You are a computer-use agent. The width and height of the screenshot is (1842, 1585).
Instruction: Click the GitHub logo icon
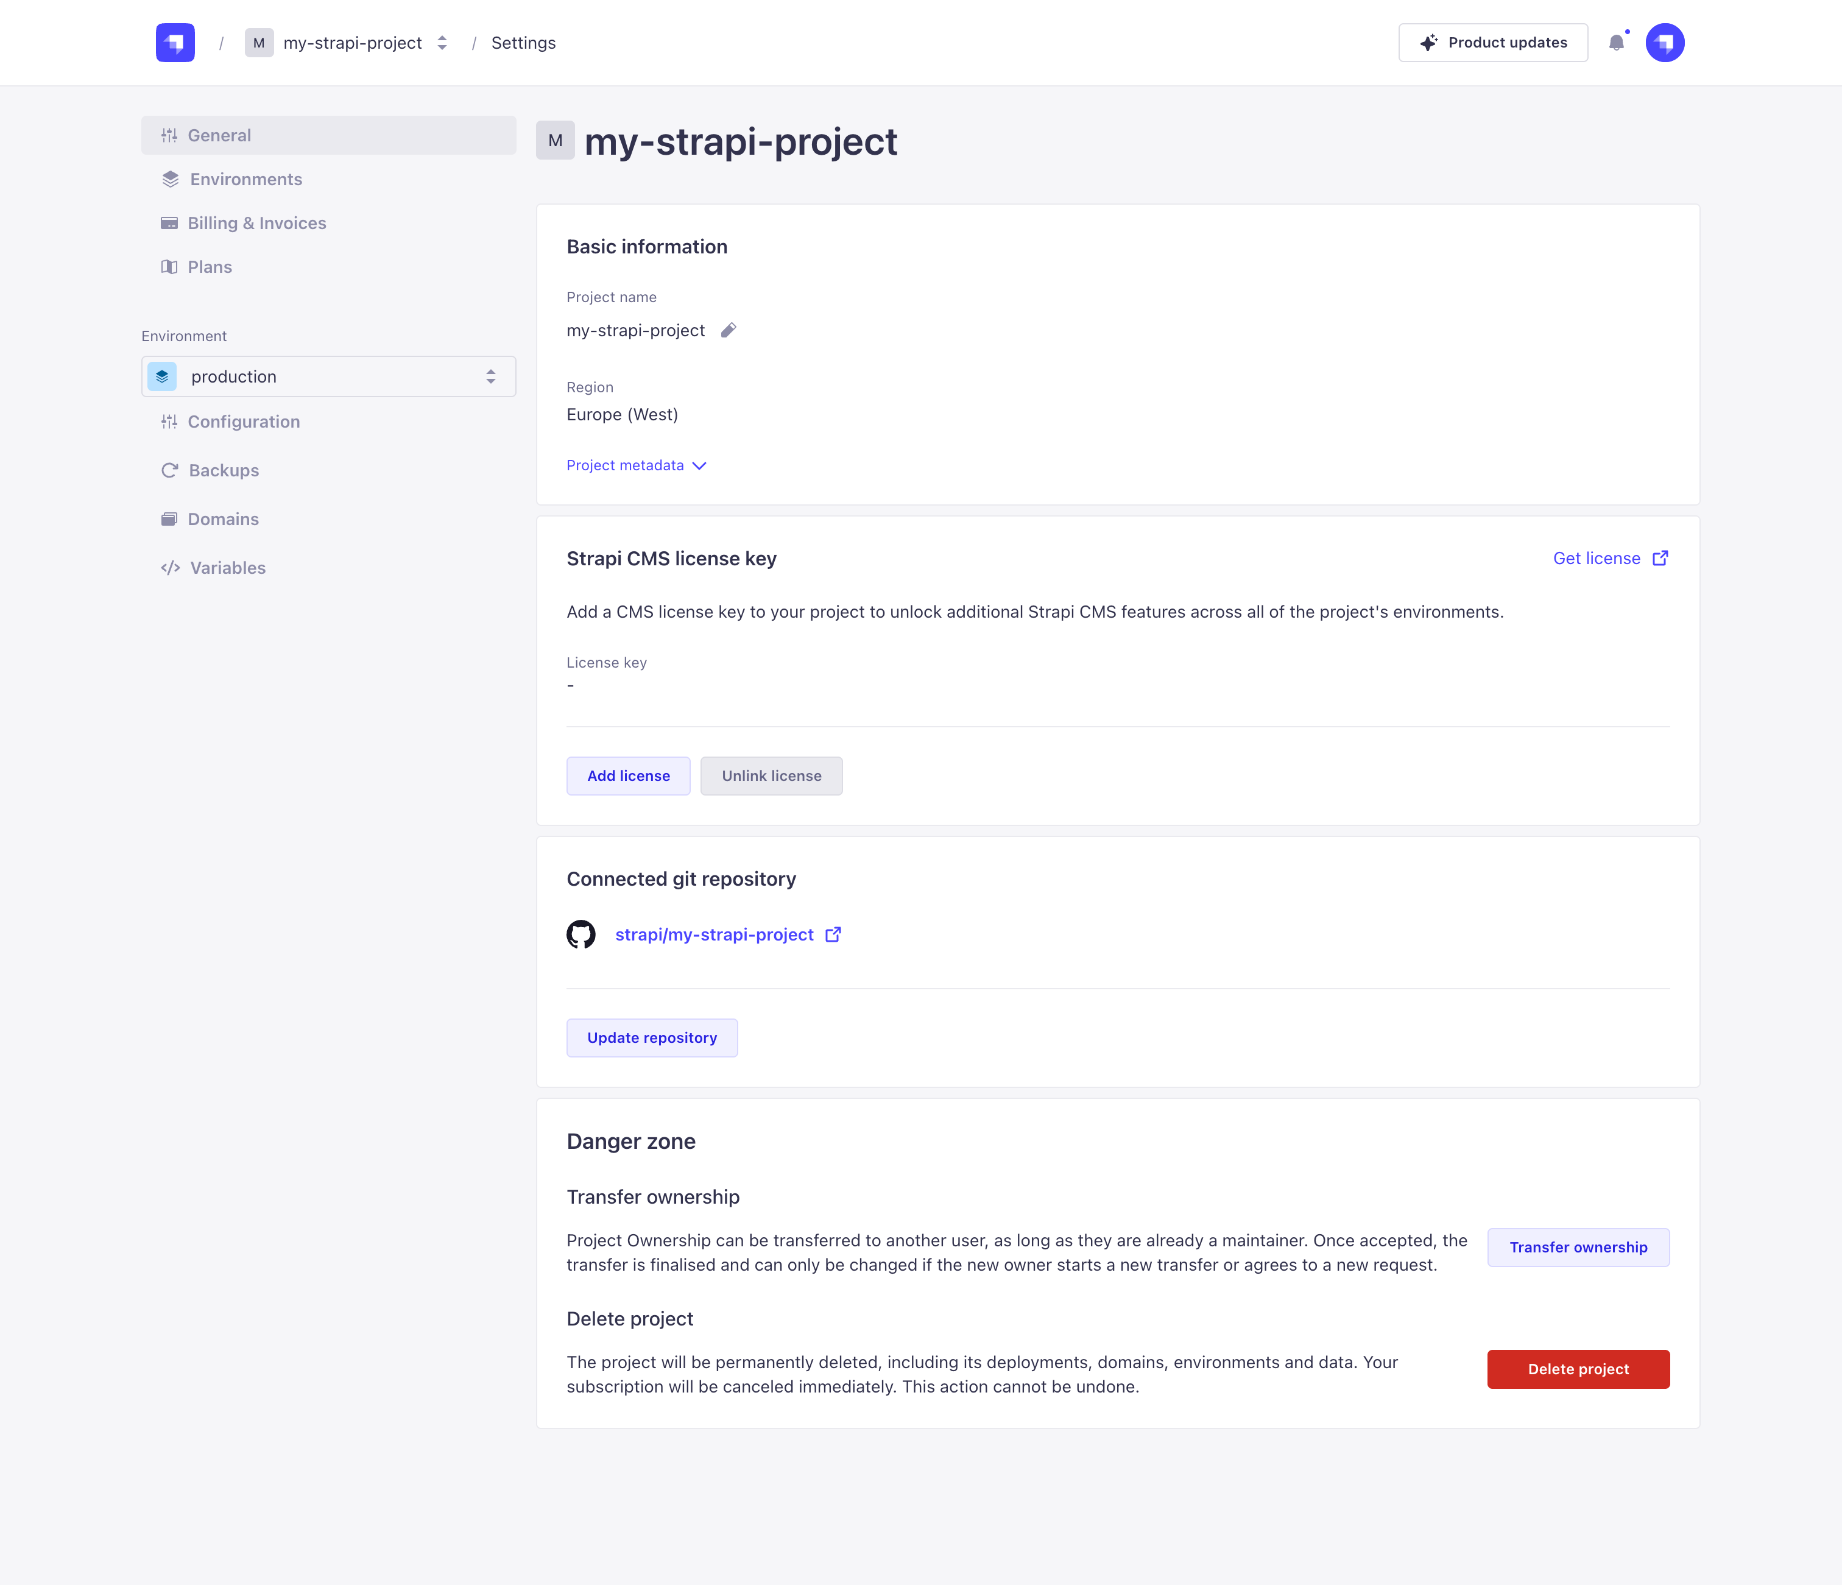581,934
